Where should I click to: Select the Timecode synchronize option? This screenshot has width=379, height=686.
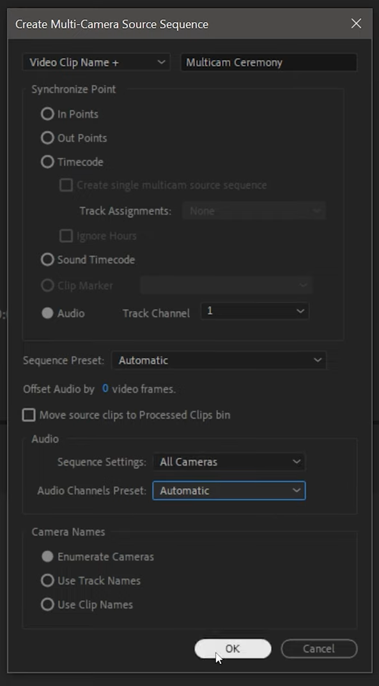coord(47,162)
